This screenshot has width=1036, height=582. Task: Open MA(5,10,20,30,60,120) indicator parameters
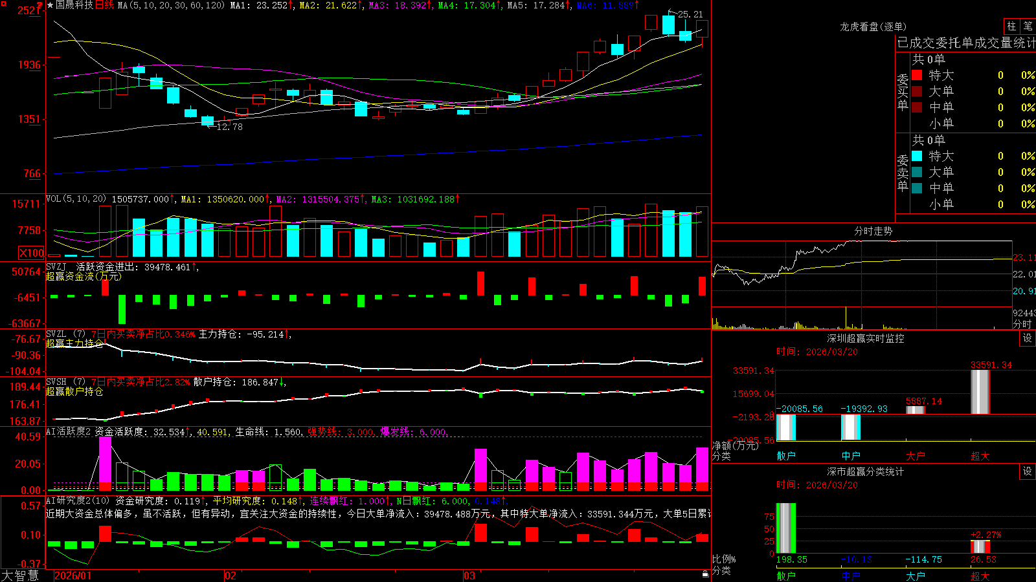coord(171,5)
